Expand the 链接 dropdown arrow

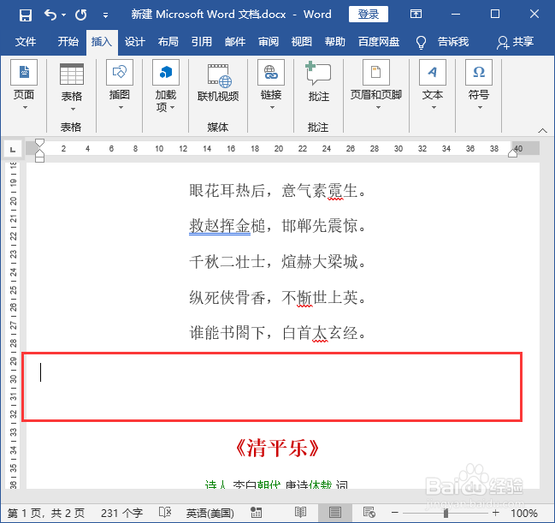coord(272,107)
